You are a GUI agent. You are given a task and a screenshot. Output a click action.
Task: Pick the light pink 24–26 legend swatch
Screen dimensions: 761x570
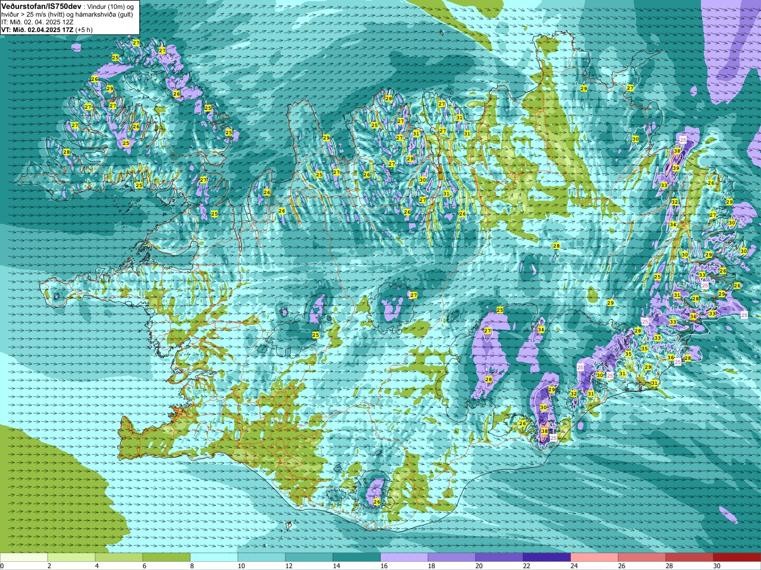pos(595,558)
